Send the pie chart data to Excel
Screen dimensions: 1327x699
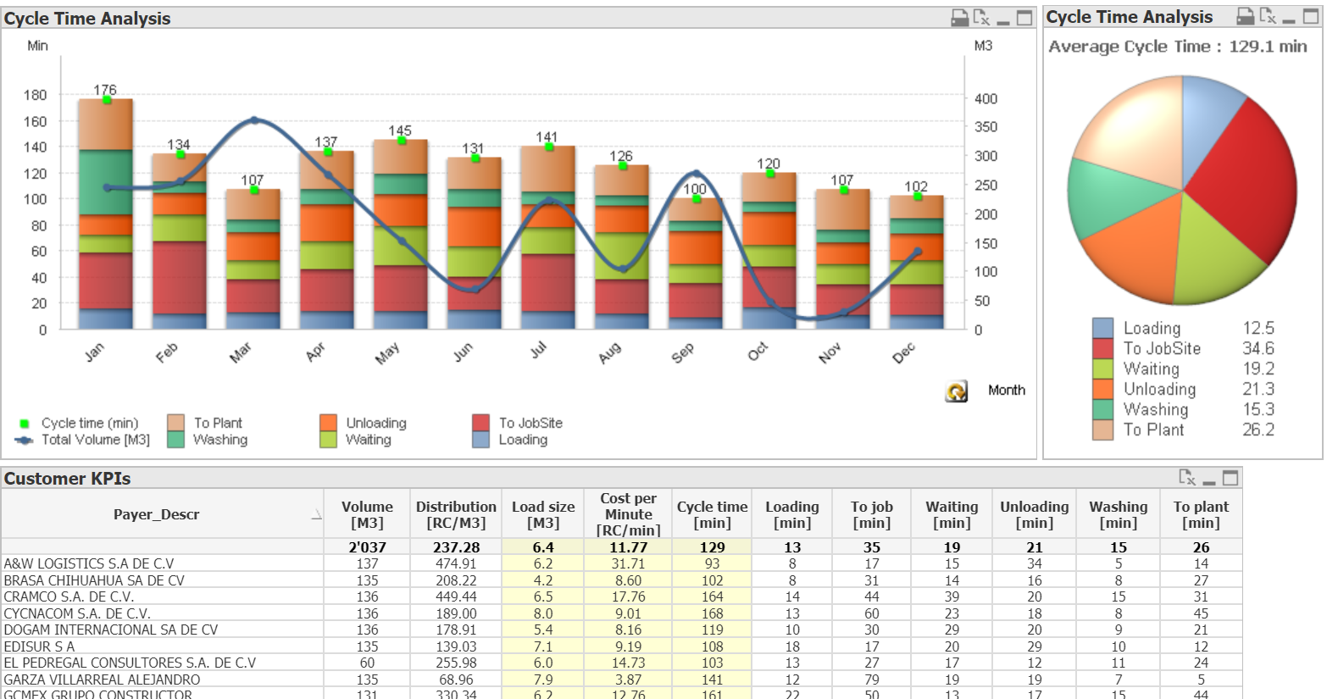point(1268,16)
